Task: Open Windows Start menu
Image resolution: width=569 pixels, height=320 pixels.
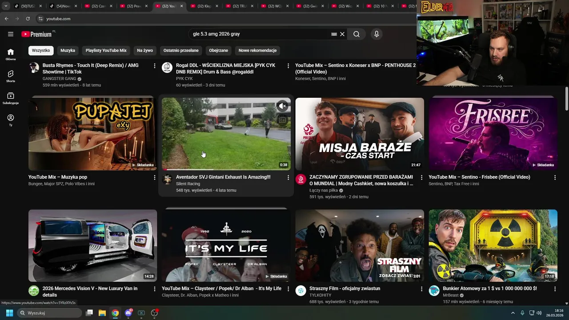Action: click(x=9, y=313)
